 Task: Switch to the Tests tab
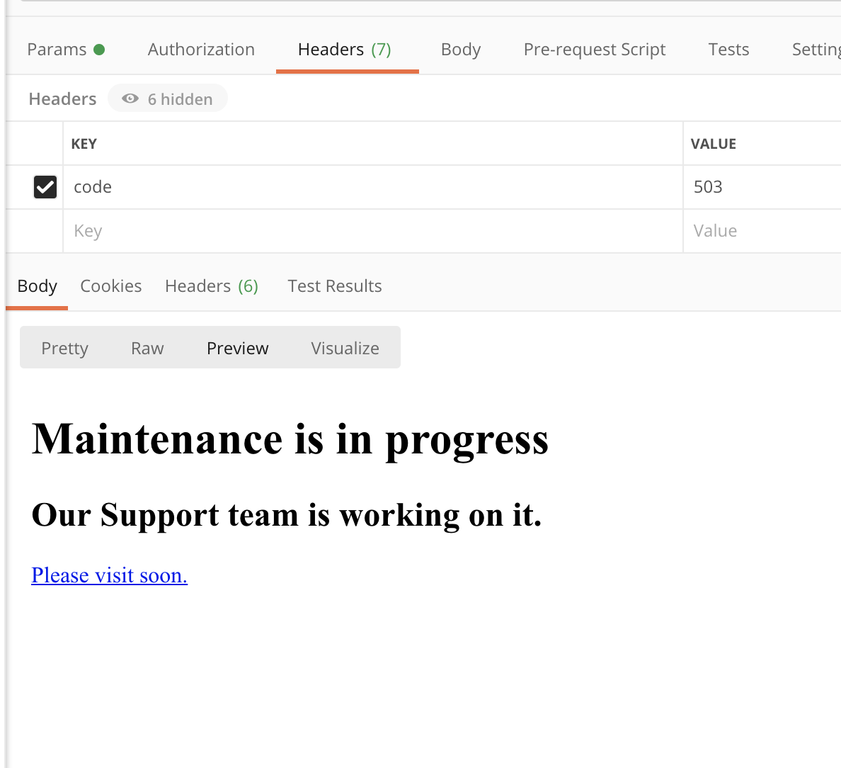tap(728, 49)
